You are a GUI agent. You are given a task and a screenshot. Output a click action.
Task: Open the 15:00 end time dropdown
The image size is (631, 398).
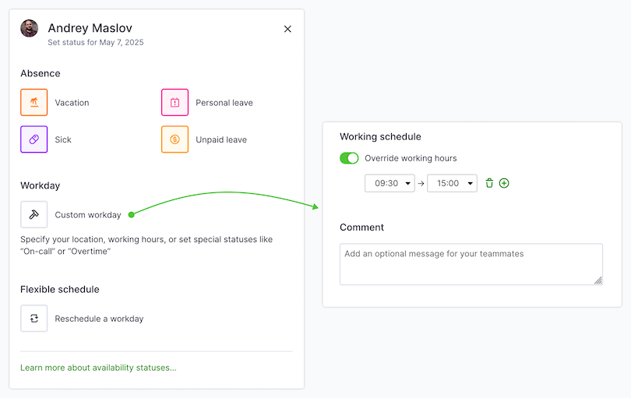click(452, 183)
